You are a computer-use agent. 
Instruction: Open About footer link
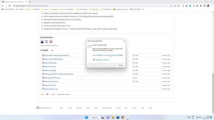click(150, 108)
